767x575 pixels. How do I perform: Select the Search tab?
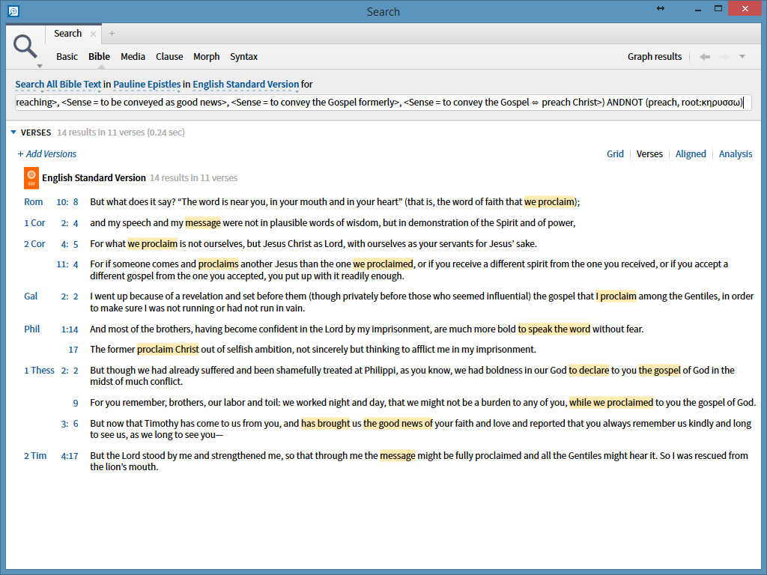click(68, 33)
